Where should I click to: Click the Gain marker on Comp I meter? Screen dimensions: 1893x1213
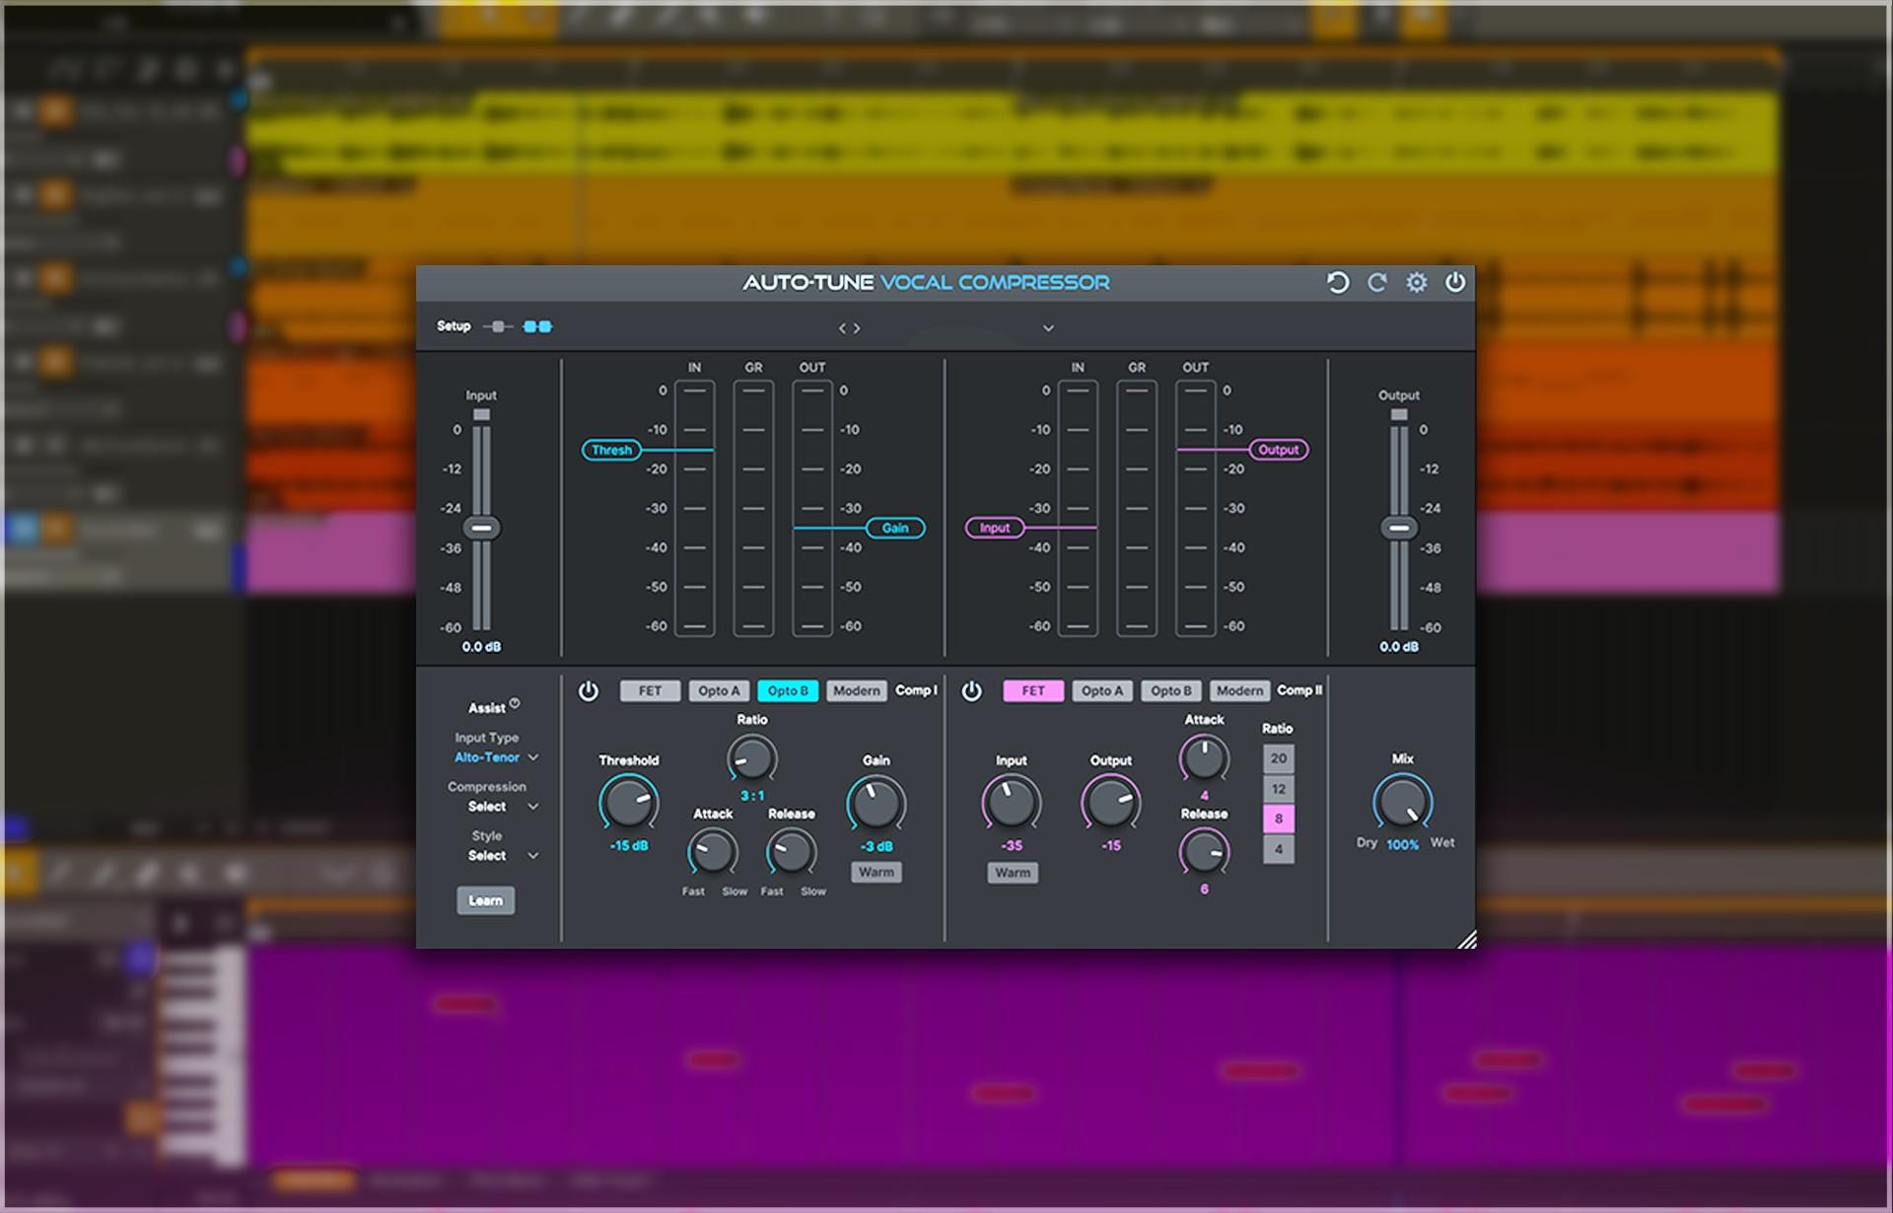(895, 529)
